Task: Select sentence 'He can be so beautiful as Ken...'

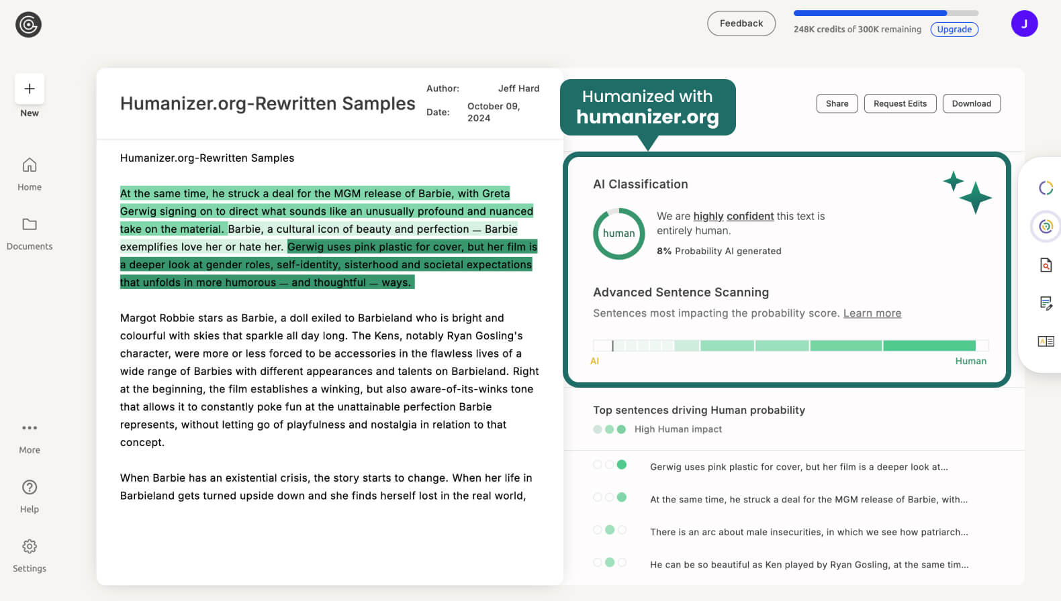Action: point(809,565)
